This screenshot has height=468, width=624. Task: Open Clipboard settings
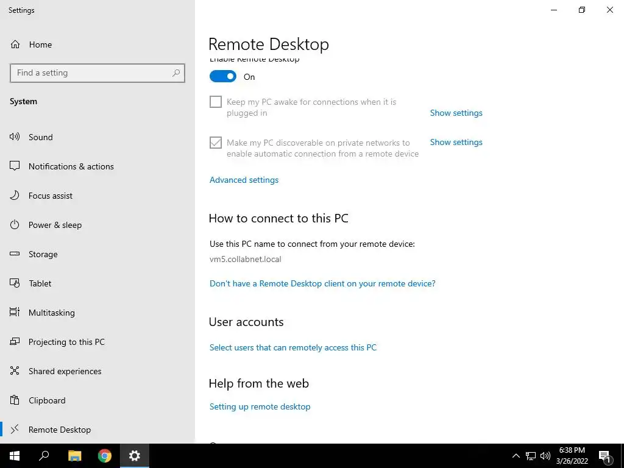(97, 400)
